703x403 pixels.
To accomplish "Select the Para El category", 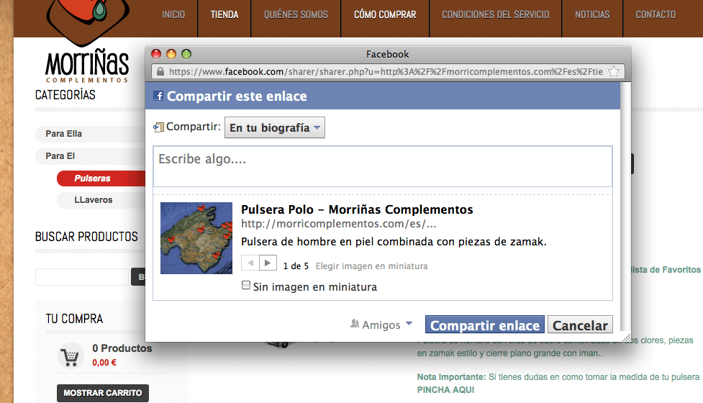I will coord(60,156).
